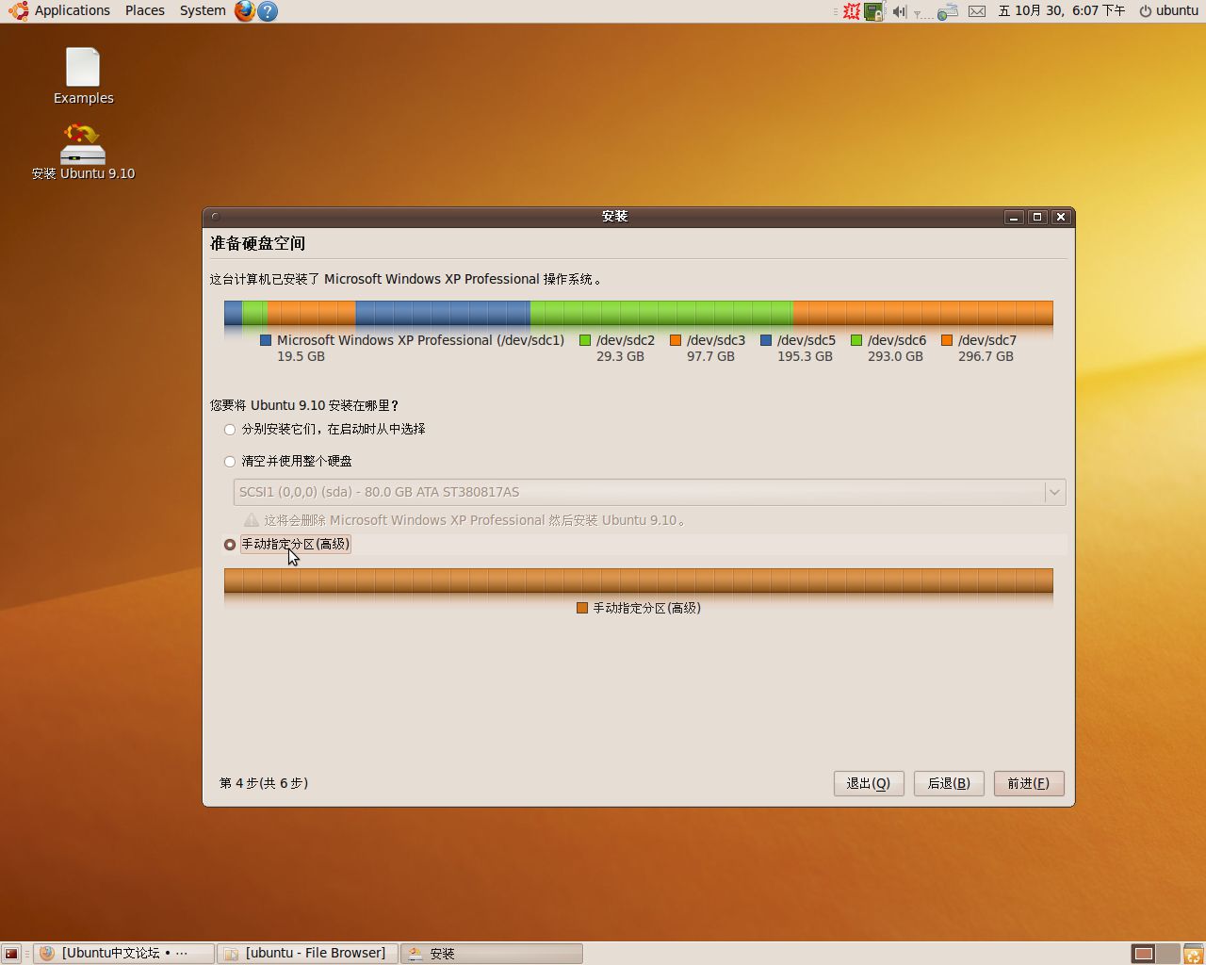Click the 这台计算机已安装了 Windows XP description text

pos(407,280)
